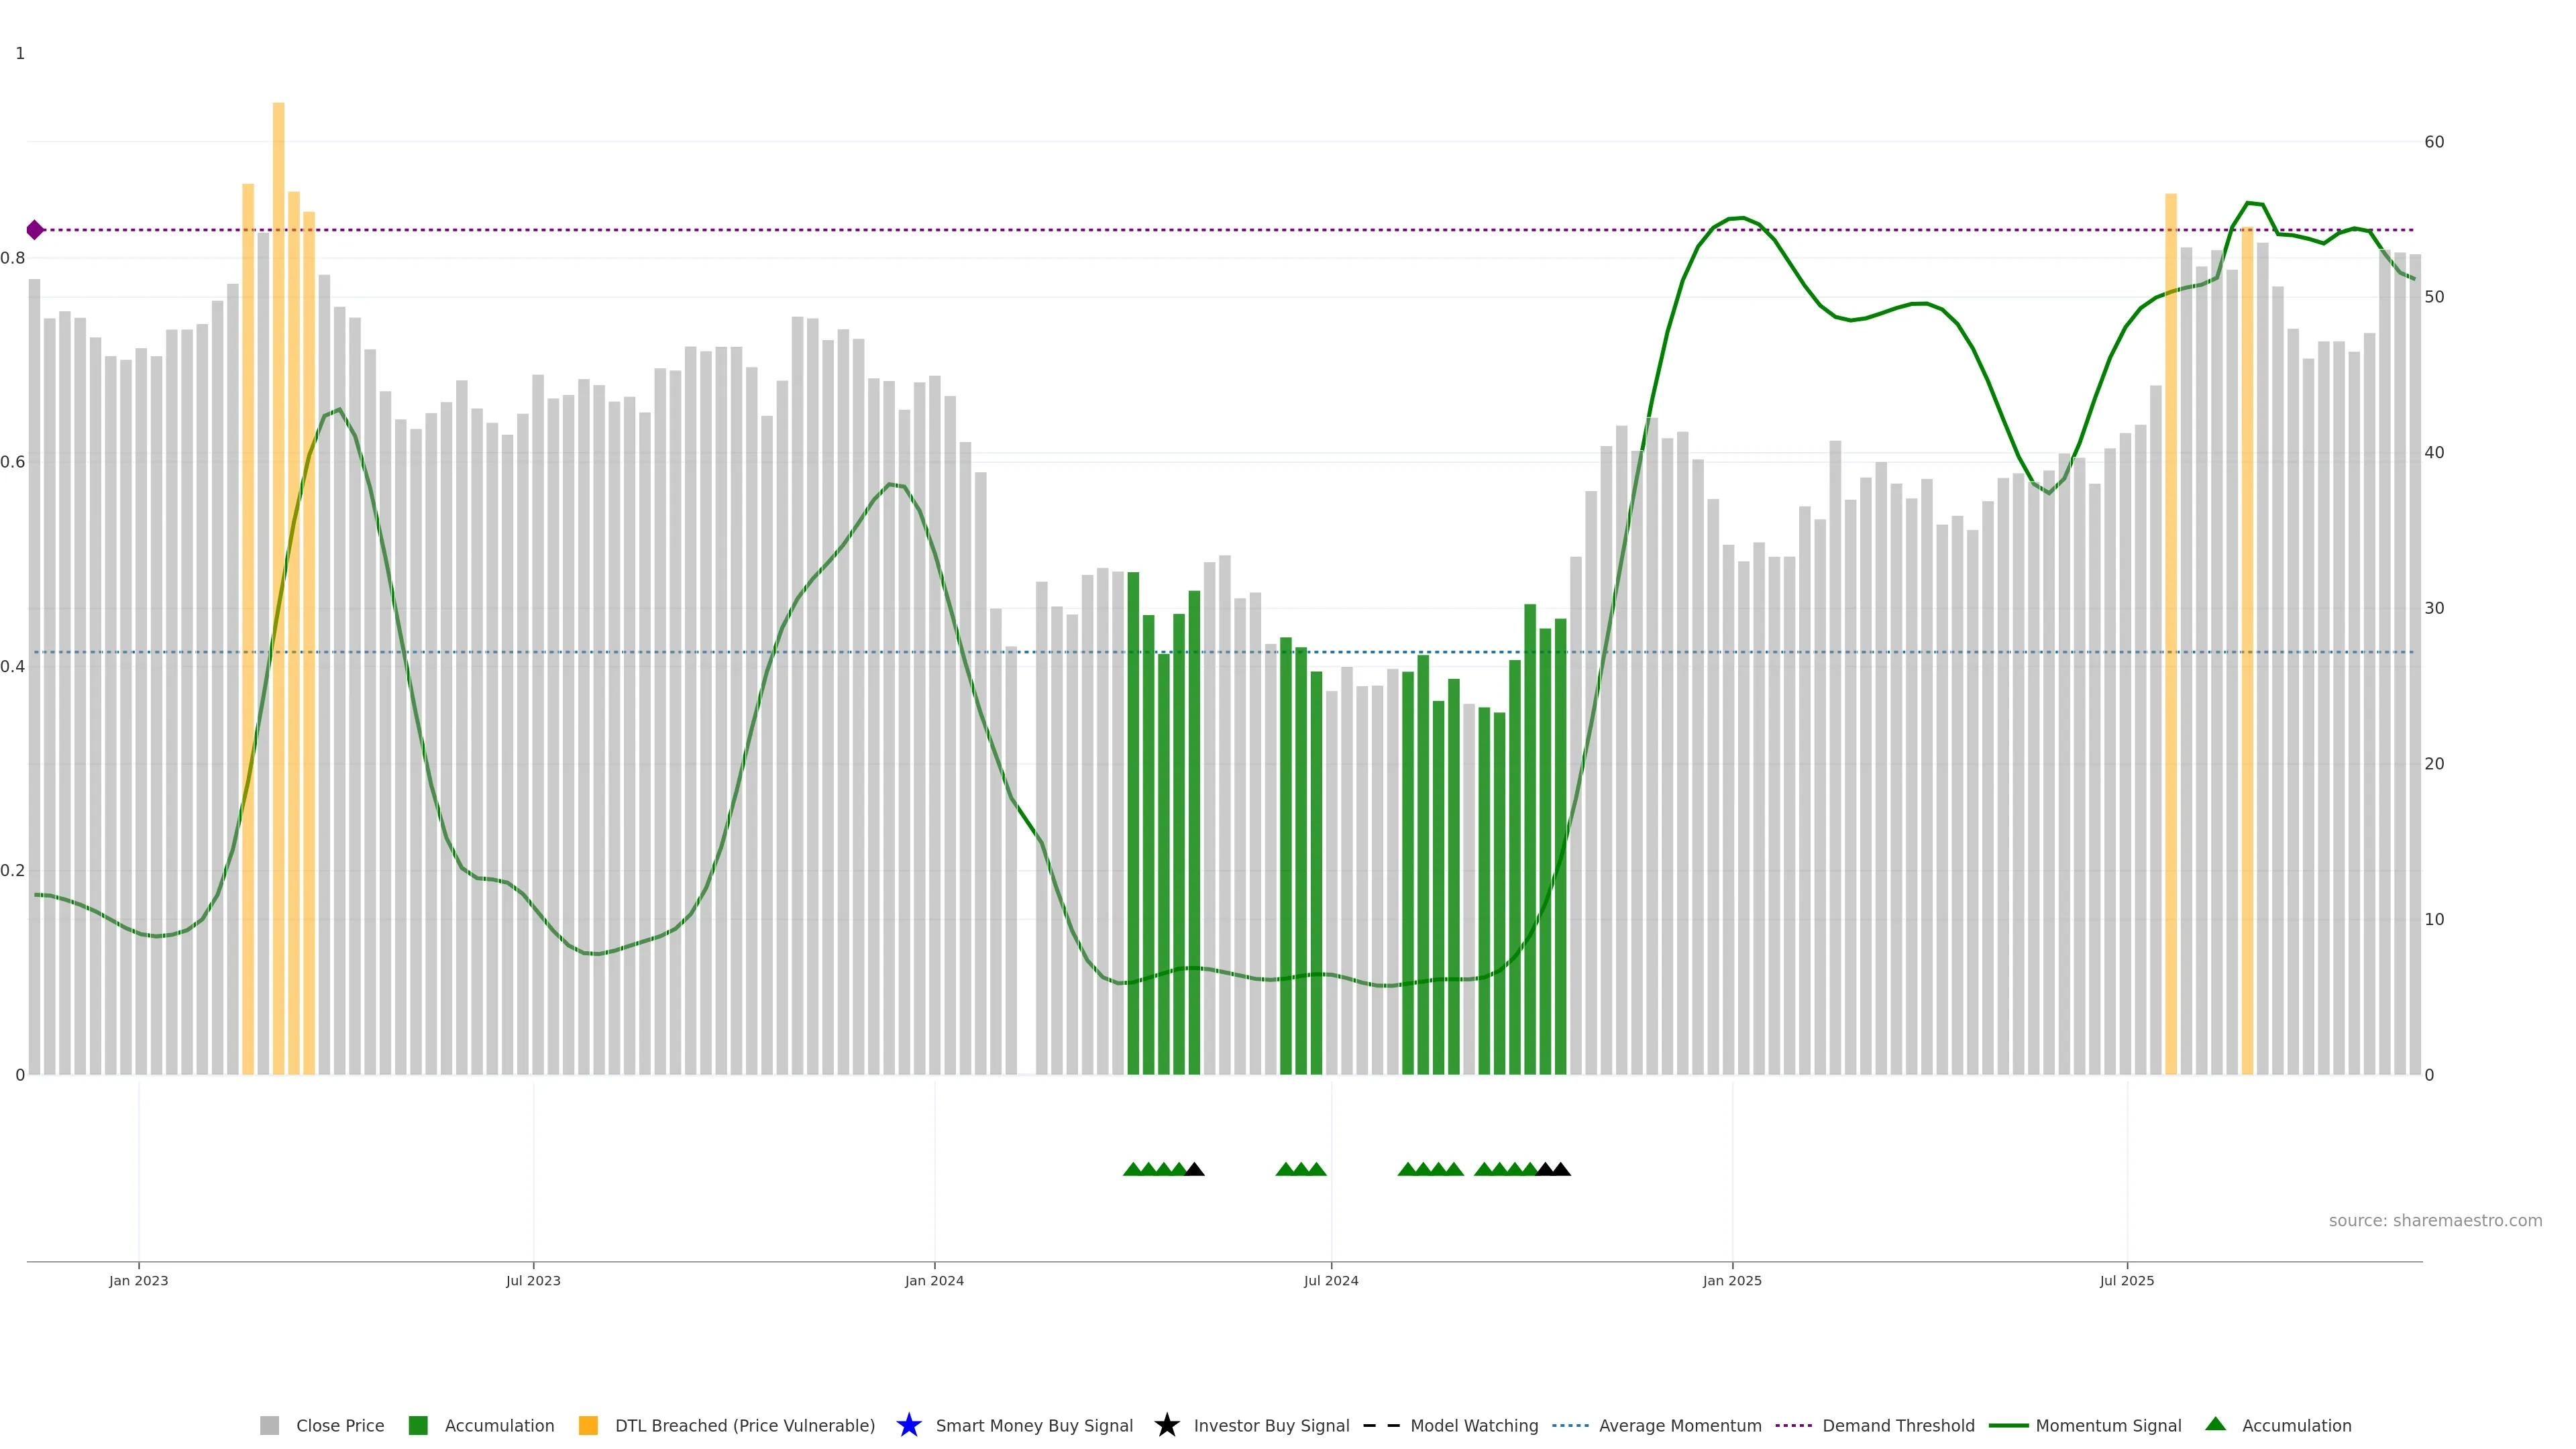
Task: Click the purple diamond on Demand Threshold line
Action: click(x=35, y=230)
